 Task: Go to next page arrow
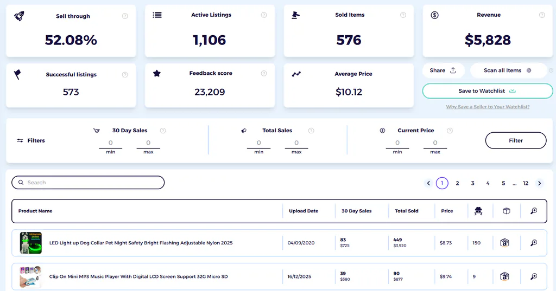(x=539, y=183)
